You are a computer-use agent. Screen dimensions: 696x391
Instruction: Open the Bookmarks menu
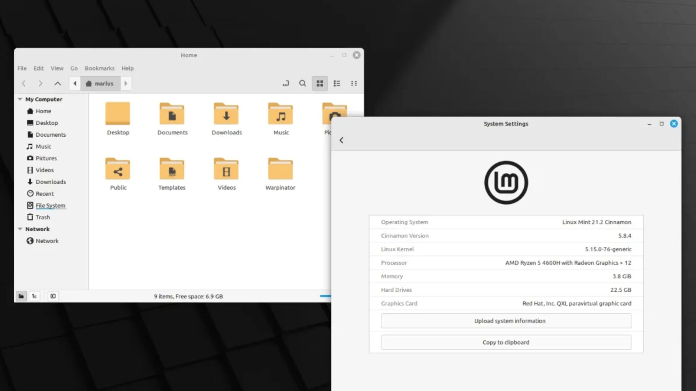click(x=100, y=68)
